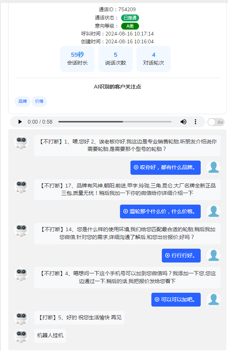Click customer avatar next to '行行行好' bubble
This screenshot has width=228, height=351.
[213, 255]
